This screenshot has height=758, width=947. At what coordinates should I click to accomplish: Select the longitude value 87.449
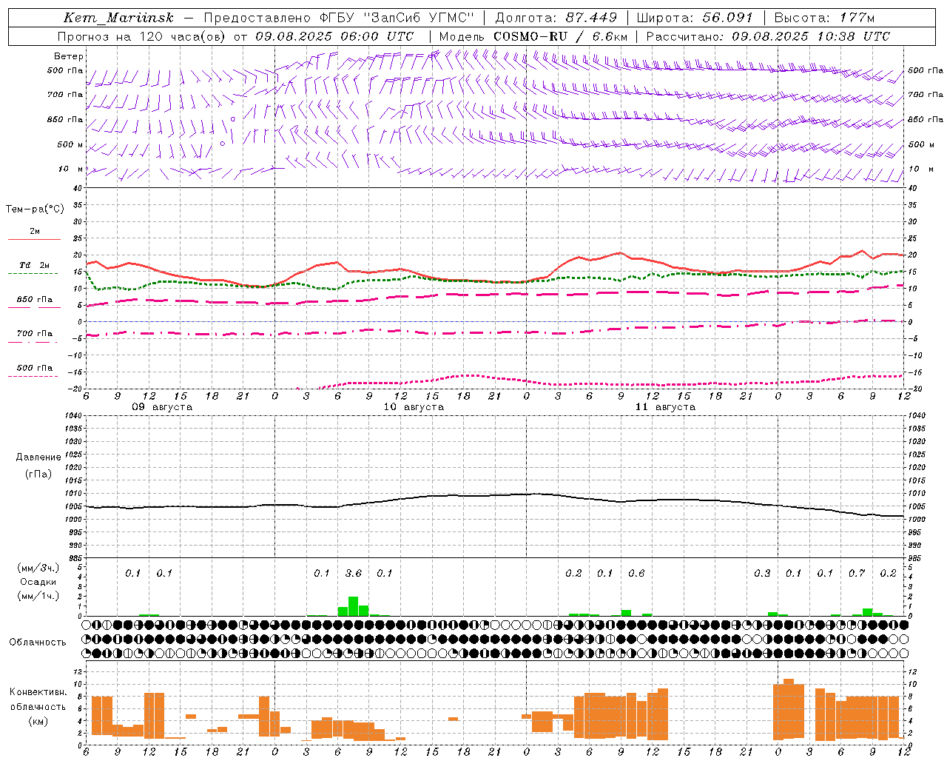pyautogui.click(x=591, y=18)
